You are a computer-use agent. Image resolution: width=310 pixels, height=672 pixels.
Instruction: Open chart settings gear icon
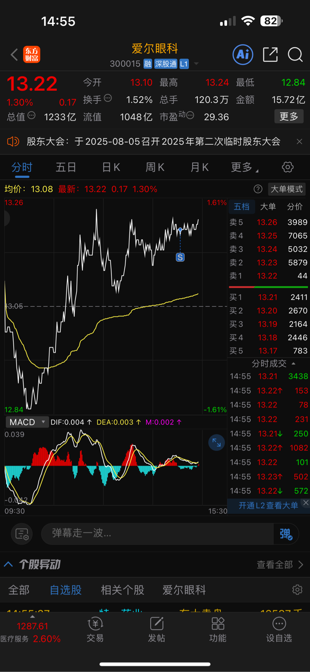(x=287, y=167)
